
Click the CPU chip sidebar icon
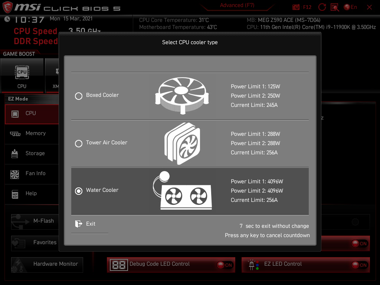pos(15,114)
